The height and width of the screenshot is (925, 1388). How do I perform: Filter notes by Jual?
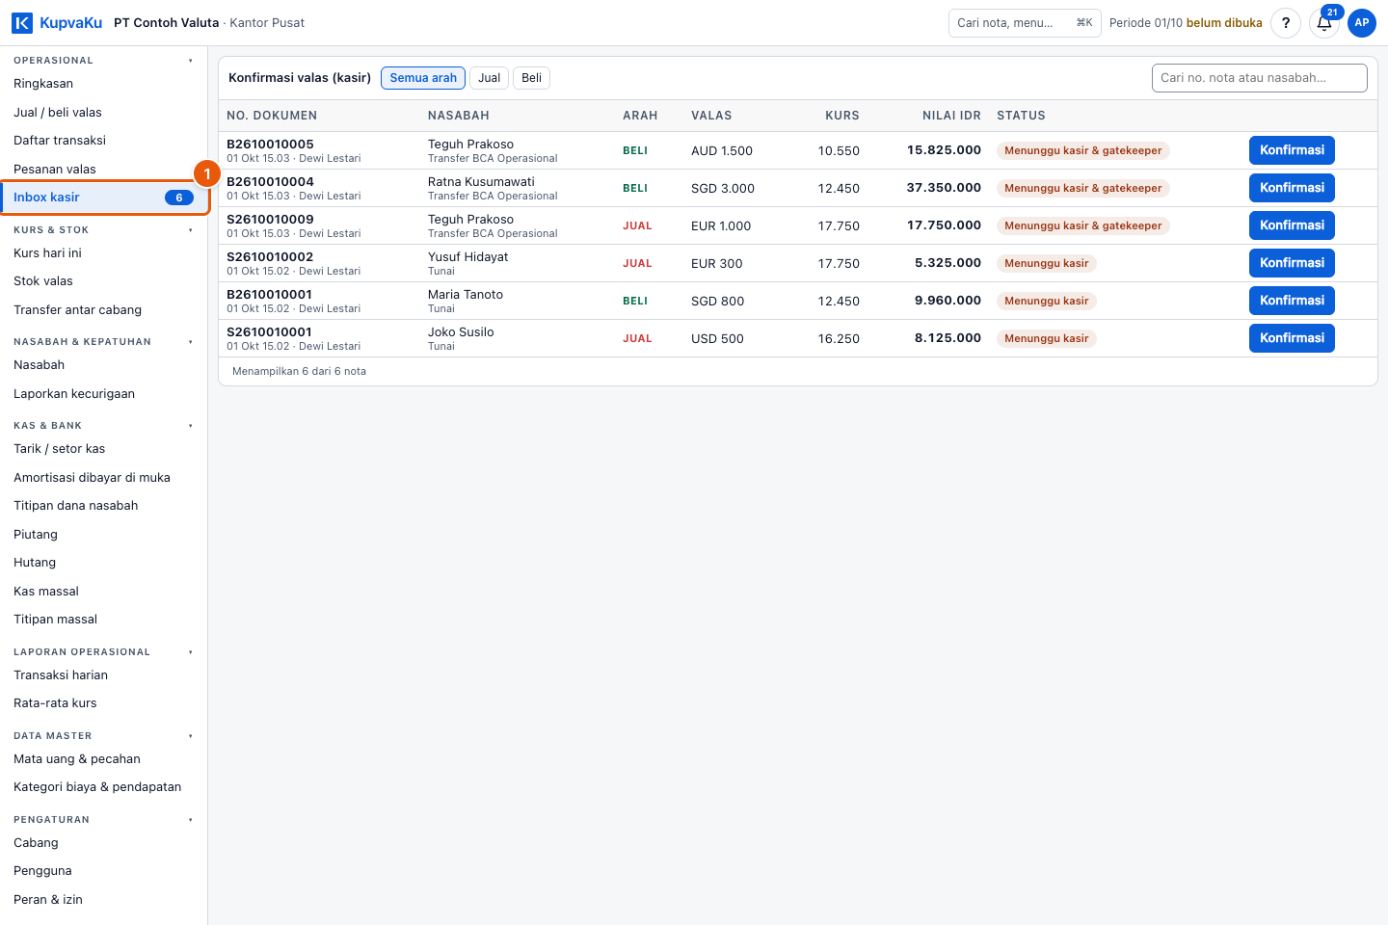click(x=490, y=78)
